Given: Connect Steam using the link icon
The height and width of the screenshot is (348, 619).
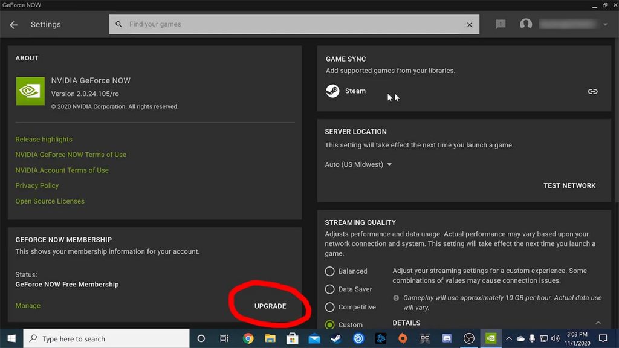Looking at the screenshot, I should (x=592, y=92).
